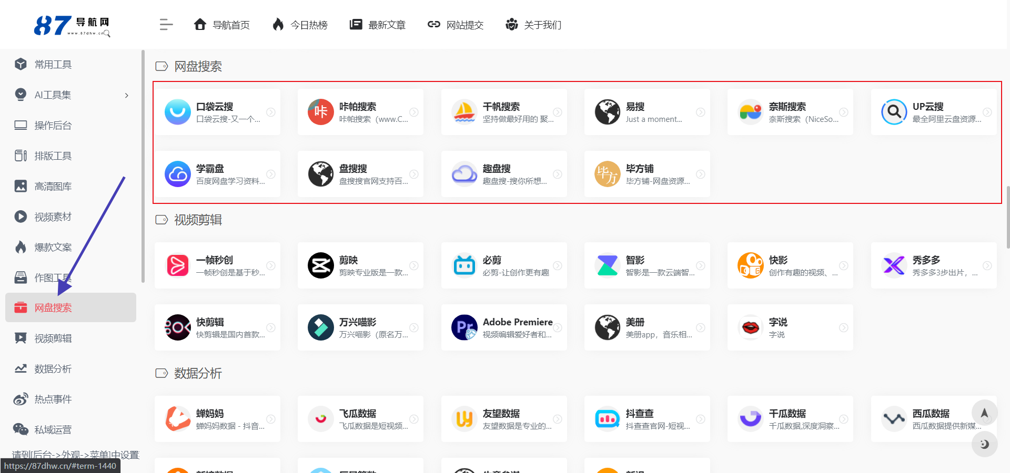Select the 高清图库 sidebar icon
1010x473 pixels.
21,186
